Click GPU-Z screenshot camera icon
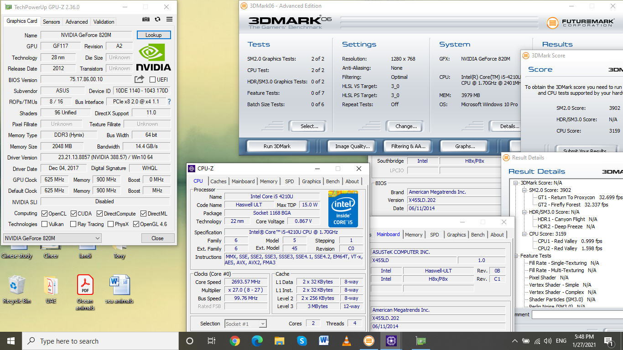This screenshot has width=623, height=350. (x=145, y=19)
